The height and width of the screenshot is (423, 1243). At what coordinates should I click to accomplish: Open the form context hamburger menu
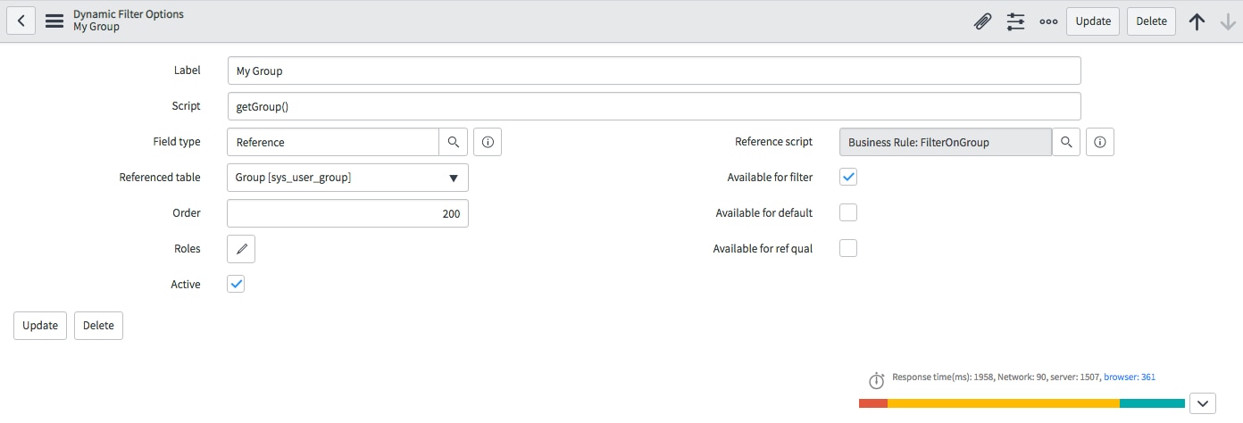pyautogui.click(x=54, y=21)
